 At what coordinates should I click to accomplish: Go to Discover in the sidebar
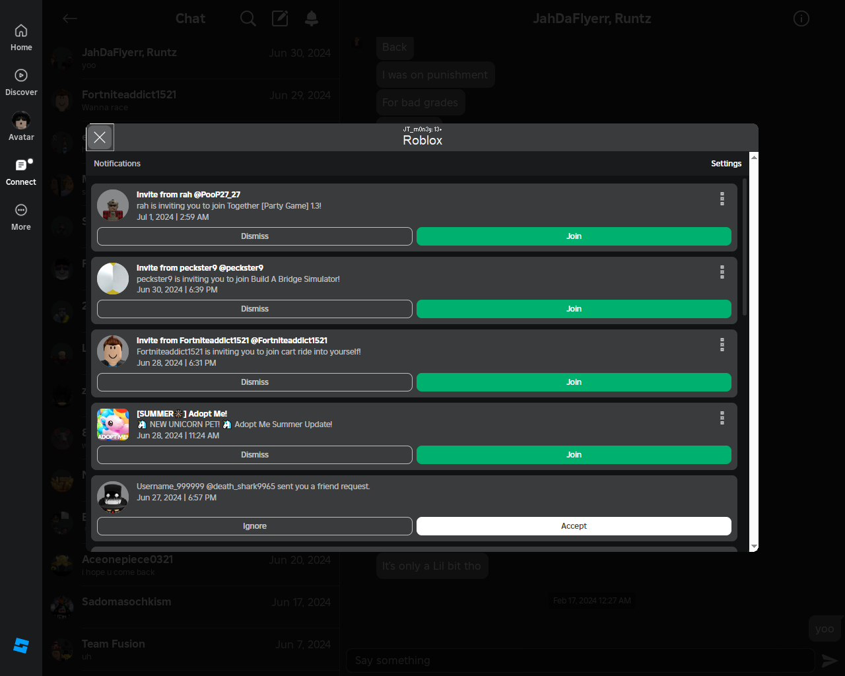(21, 83)
